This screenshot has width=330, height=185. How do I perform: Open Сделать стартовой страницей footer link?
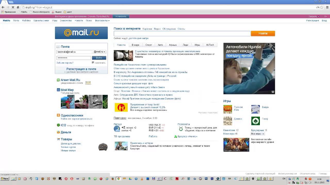pyautogui.click(x=260, y=174)
